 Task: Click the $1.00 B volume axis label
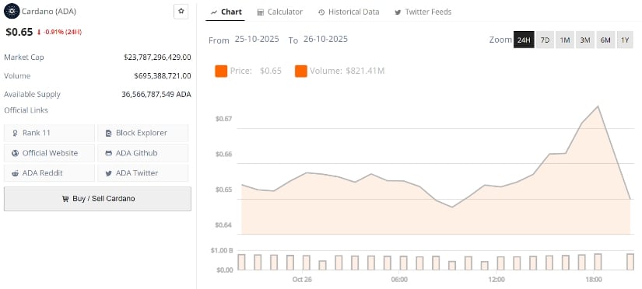[221, 251]
